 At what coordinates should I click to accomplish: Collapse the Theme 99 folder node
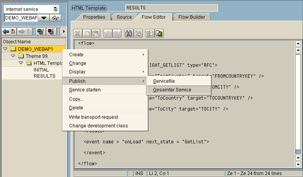13,56
